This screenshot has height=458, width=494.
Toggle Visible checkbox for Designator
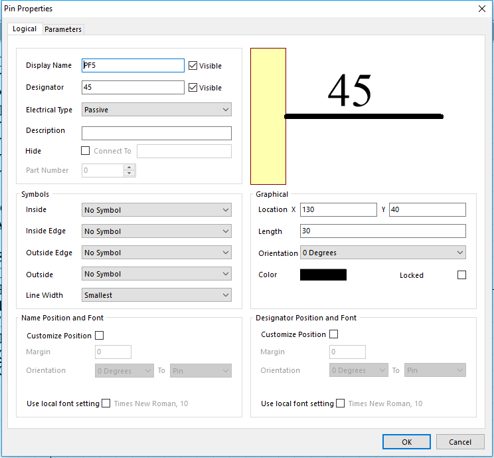193,88
